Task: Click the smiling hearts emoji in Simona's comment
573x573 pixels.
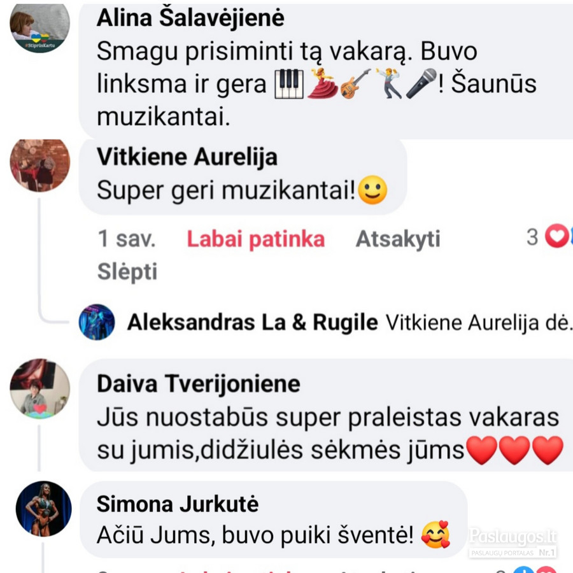Action: click(x=435, y=535)
